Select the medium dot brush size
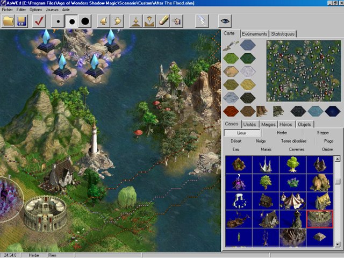This screenshot has height=258, width=344. point(71,21)
